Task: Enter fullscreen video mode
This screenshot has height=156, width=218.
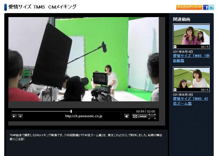Action: (x=152, y=116)
